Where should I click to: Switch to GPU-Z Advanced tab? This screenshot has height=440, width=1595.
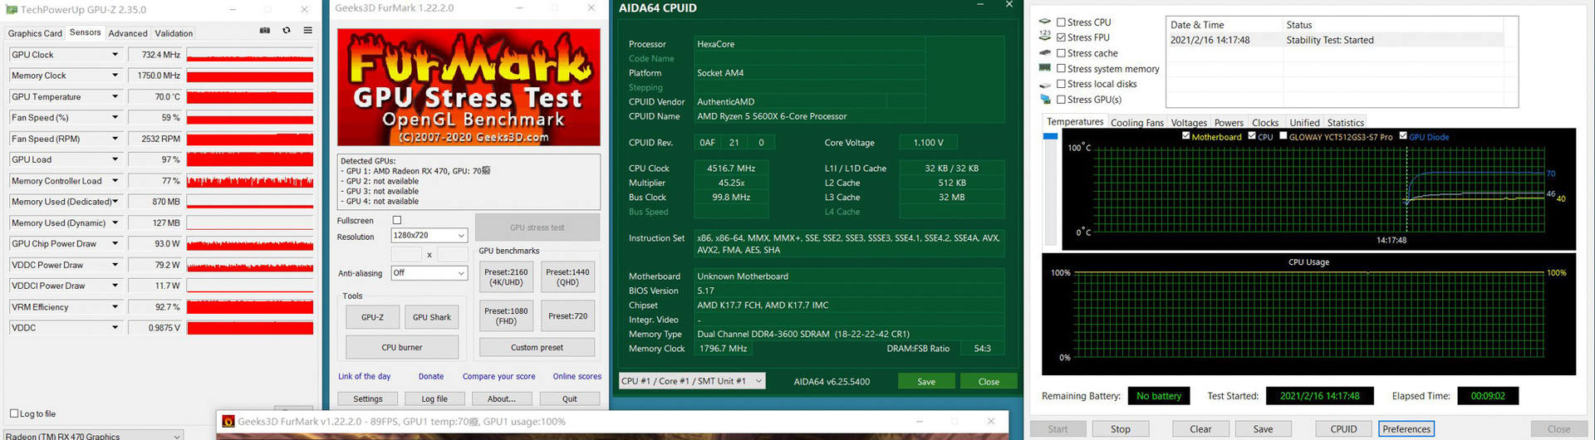128,33
